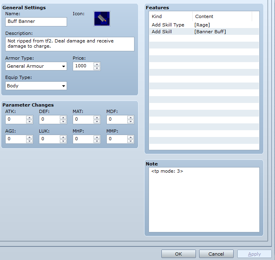Confirm changes with the OK button

(179, 254)
